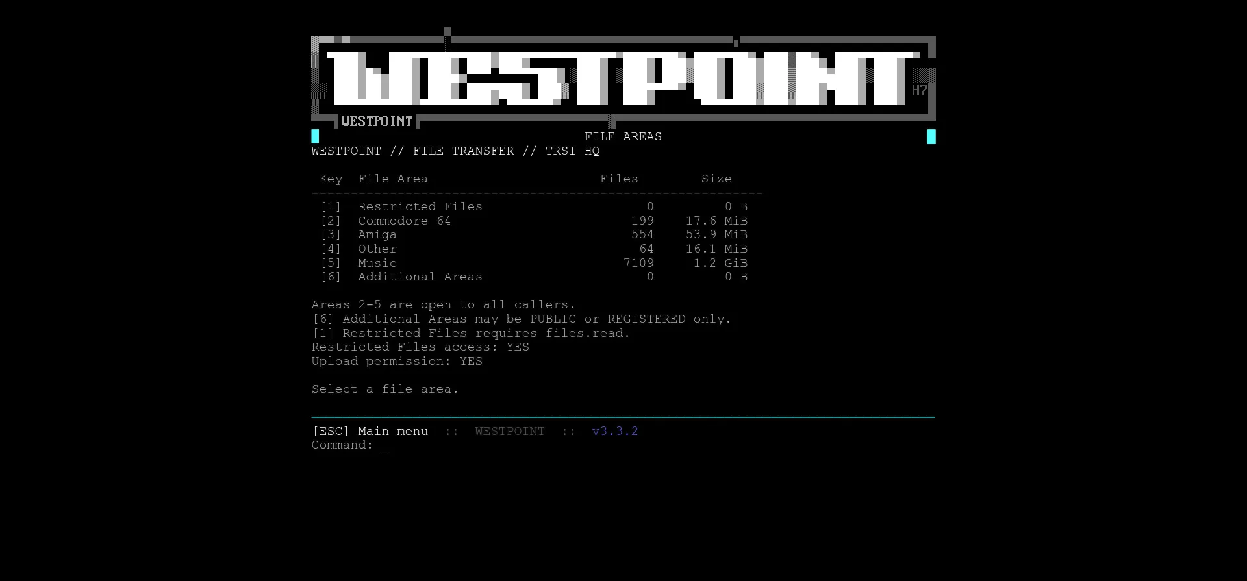Click the File Area column header

point(393,179)
